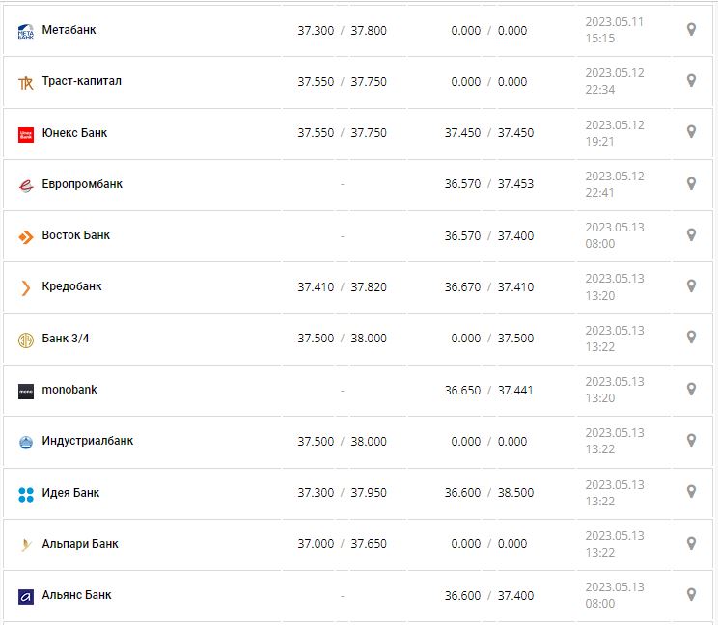
Task: Click Кредобанк location pin icon
Action: pyautogui.click(x=691, y=285)
